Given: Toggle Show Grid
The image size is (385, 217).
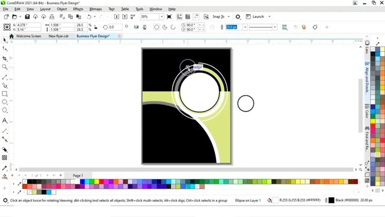Looking at the screenshot, I should (188, 17).
